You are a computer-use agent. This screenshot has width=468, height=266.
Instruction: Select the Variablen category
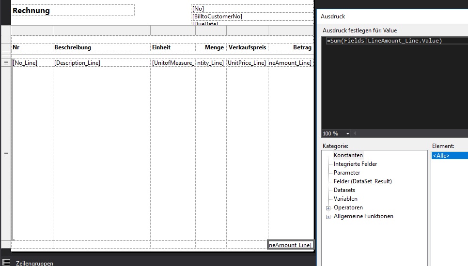(345, 198)
